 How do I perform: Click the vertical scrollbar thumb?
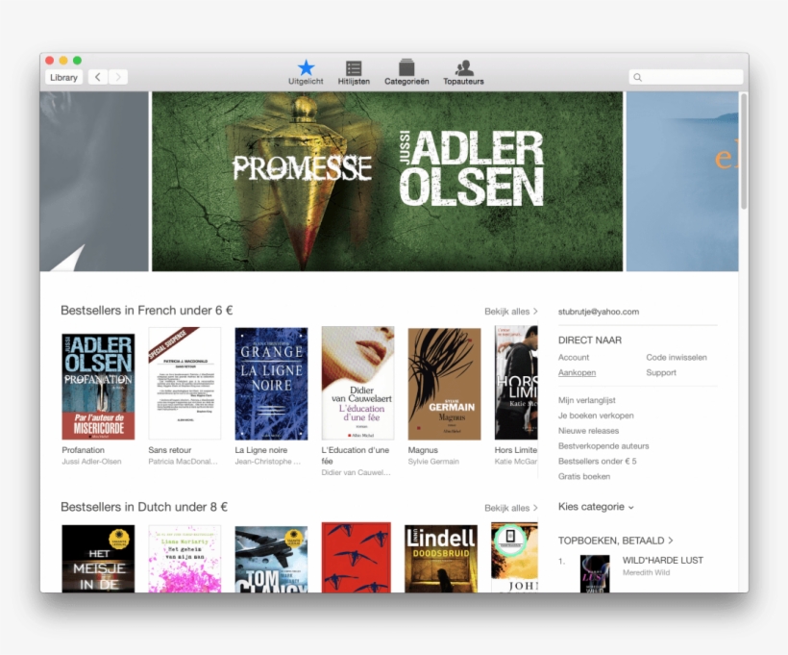(744, 151)
